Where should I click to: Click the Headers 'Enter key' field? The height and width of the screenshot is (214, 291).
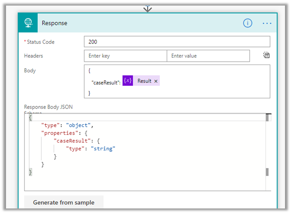tap(125, 56)
